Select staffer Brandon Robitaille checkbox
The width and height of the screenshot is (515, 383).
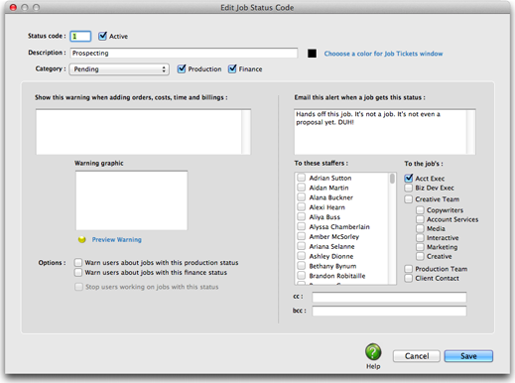coord(301,276)
